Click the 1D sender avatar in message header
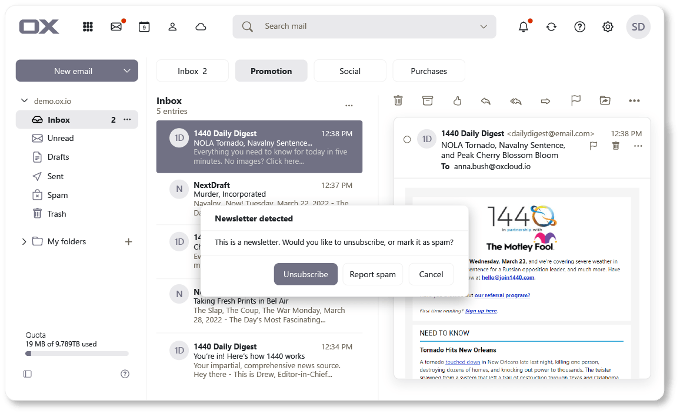The image size is (680, 414). pyautogui.click(x=426, y=139)
